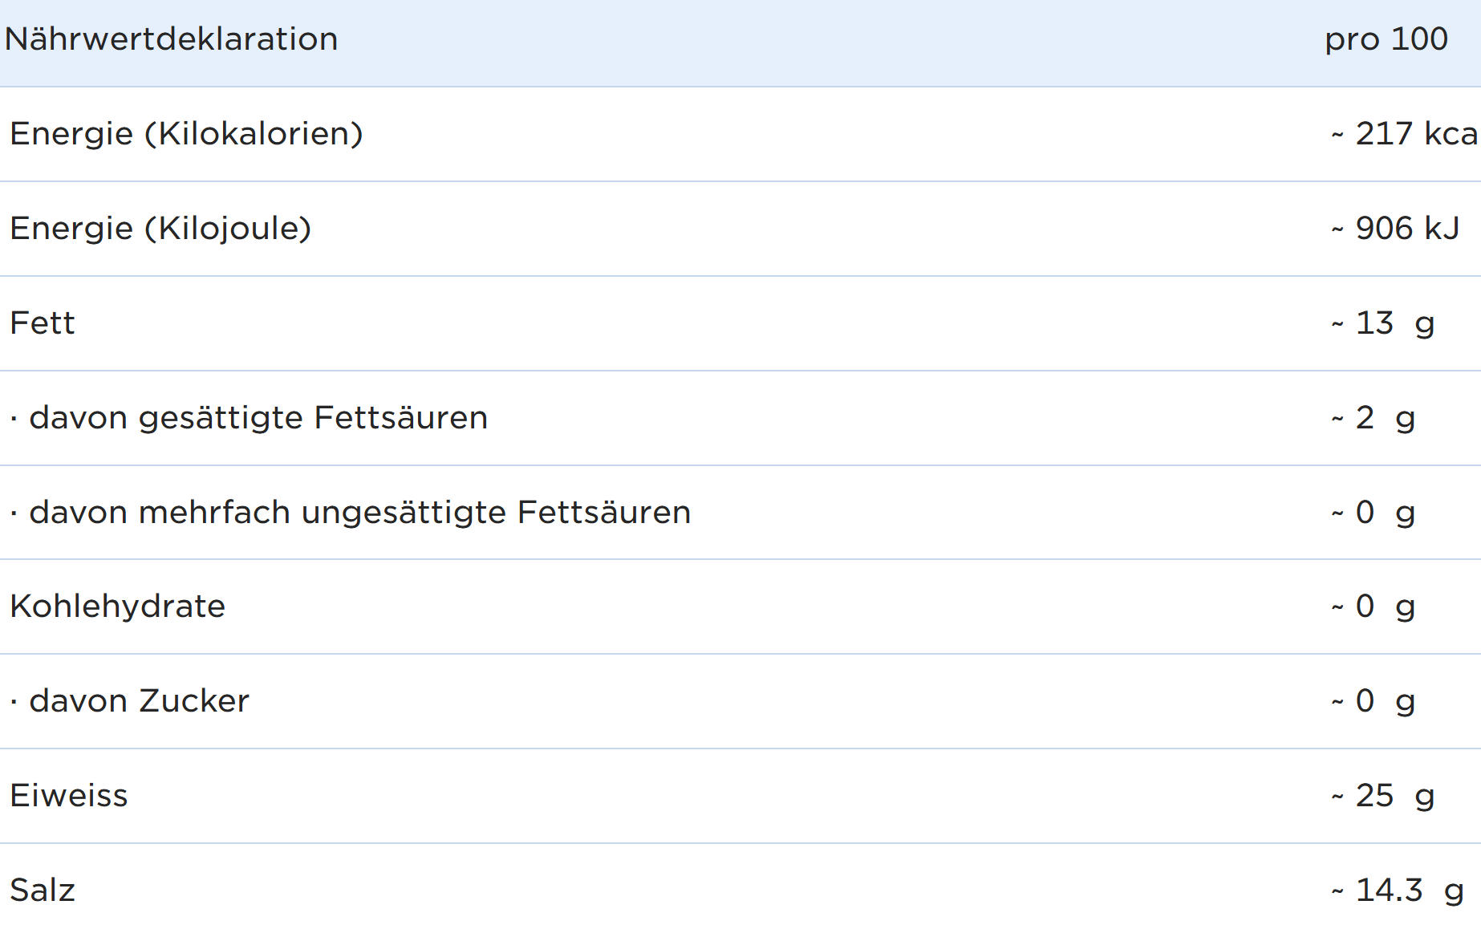This screenshot has width=1481, height=925.
Task: Click the polyunsaturated fatty acids 0 g value
Action: [1373, 513]
